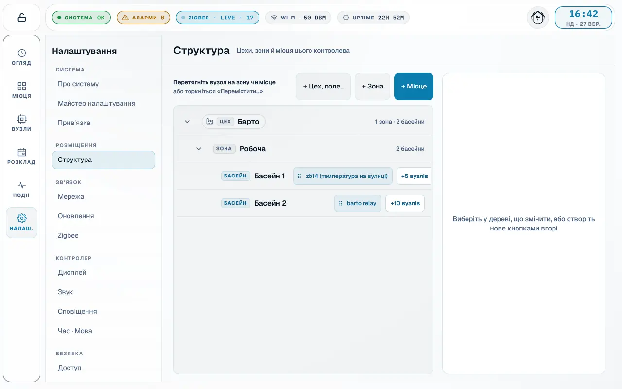Select the Басейн 2 tree row

(x=304, y=203)
